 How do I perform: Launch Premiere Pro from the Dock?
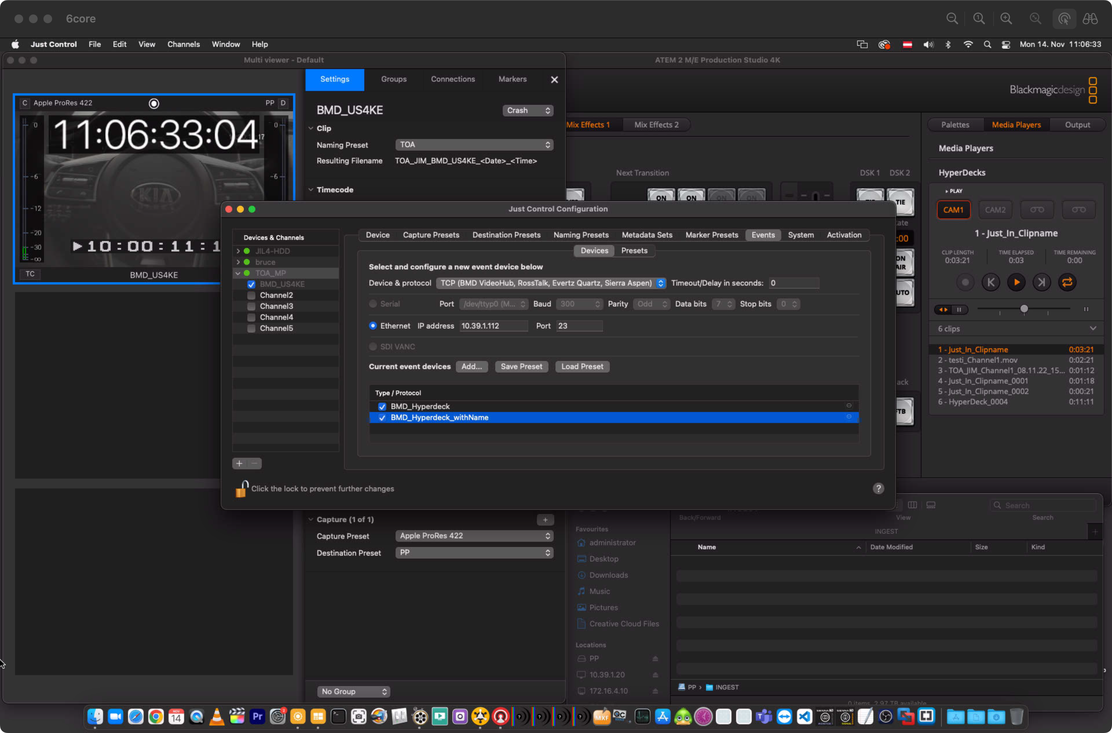tap(257, 717)
